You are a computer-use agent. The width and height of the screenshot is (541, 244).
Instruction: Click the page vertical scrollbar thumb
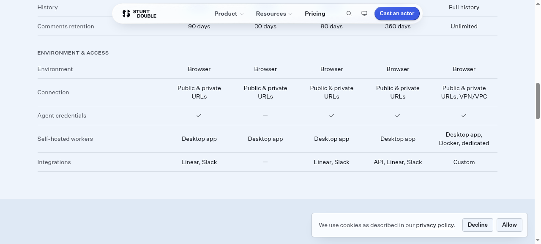538,101
